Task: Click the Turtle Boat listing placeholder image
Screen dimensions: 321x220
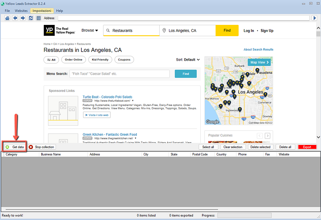Action: [63, 111]
